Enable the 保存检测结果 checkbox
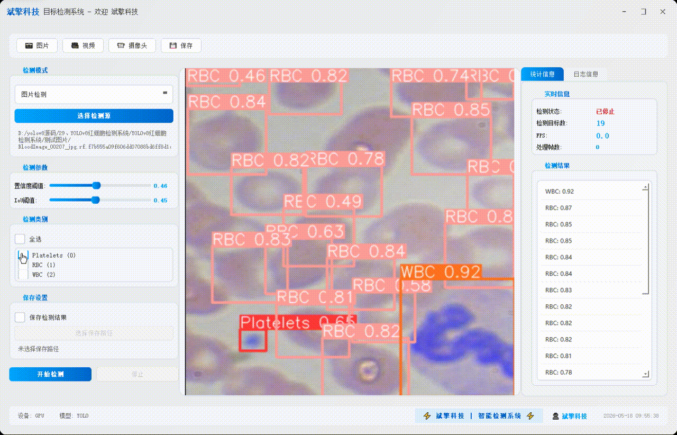 (x=20, y=318)
